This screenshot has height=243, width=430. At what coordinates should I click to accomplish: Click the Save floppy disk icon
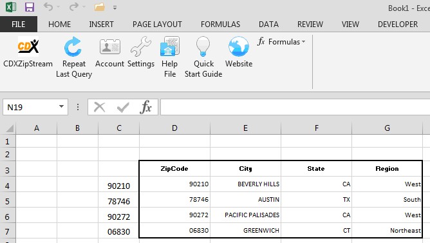[30, 7]
